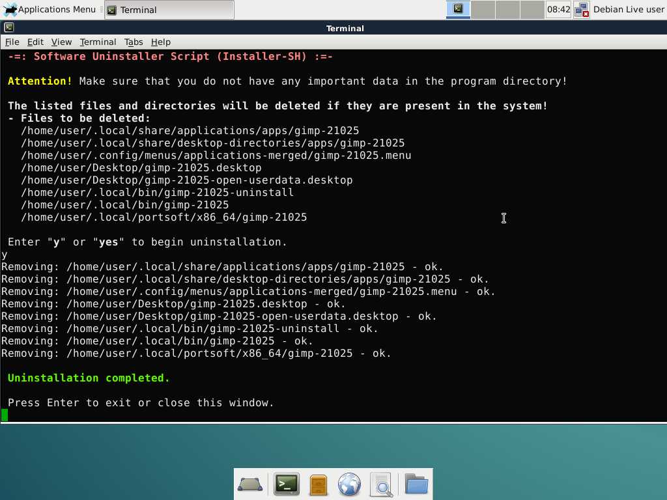Click "Removing: /home/user/.local/bin/gimp-21025-uninstall - ok." line
This screenshot has height=500, width=667.
[x=190, y=329]
